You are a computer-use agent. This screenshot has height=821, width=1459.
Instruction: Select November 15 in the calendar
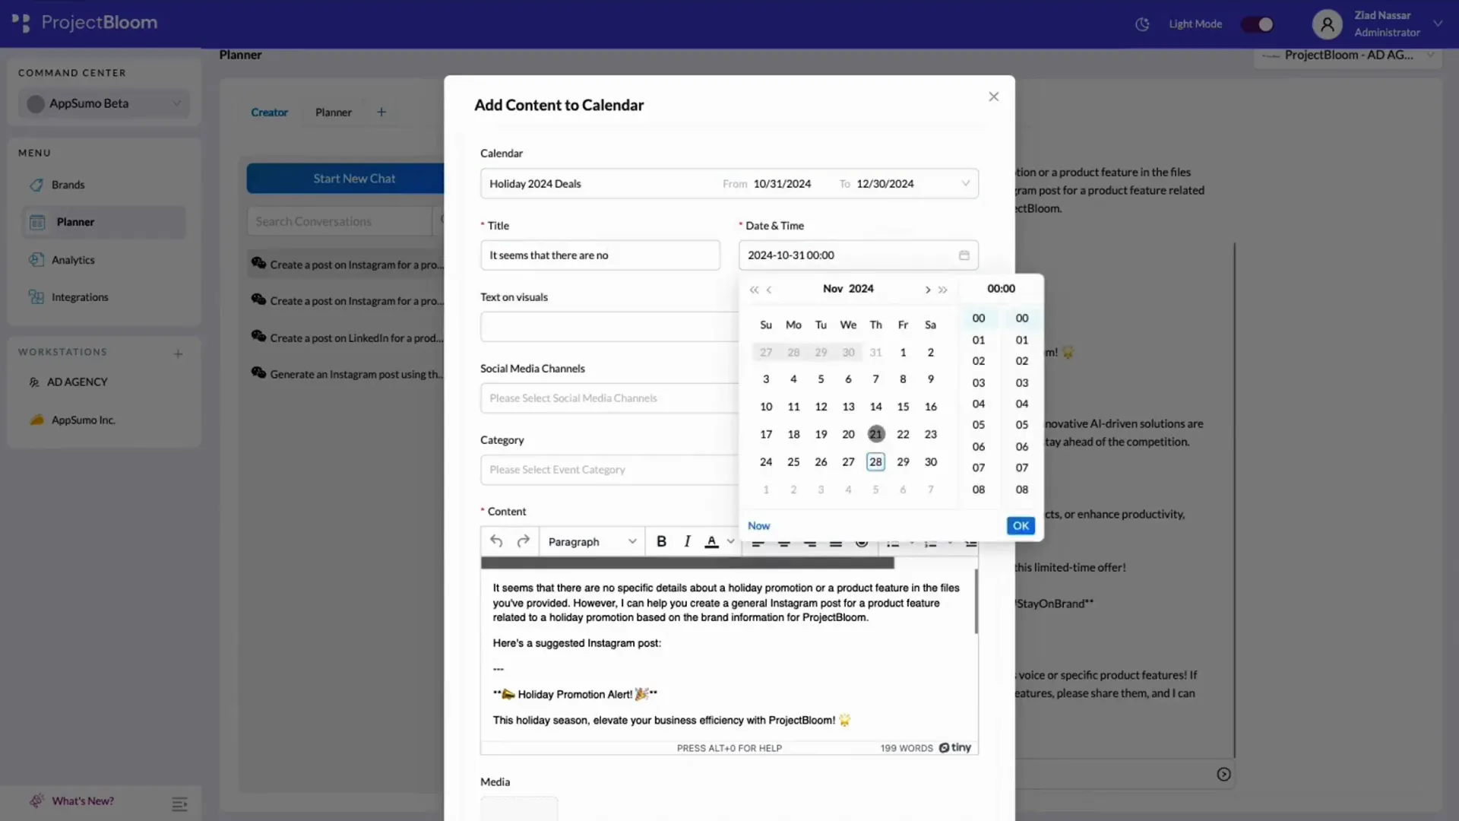tap(903, 407)
